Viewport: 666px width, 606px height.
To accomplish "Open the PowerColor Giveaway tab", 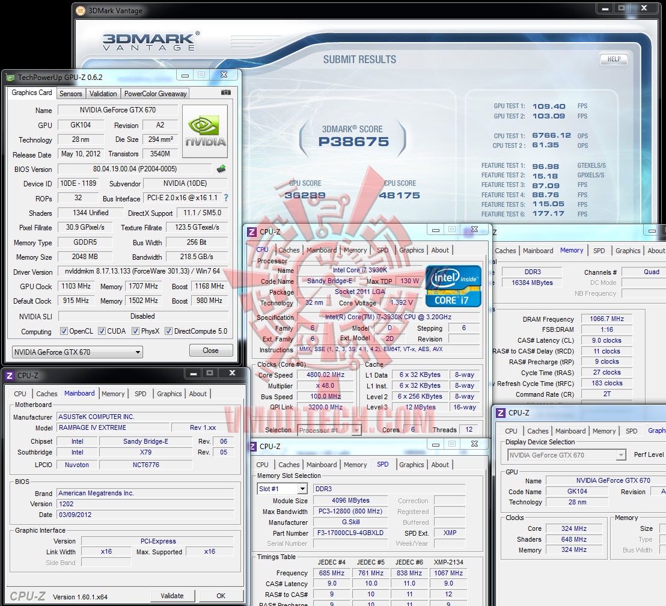I will (x=155, y=94).
